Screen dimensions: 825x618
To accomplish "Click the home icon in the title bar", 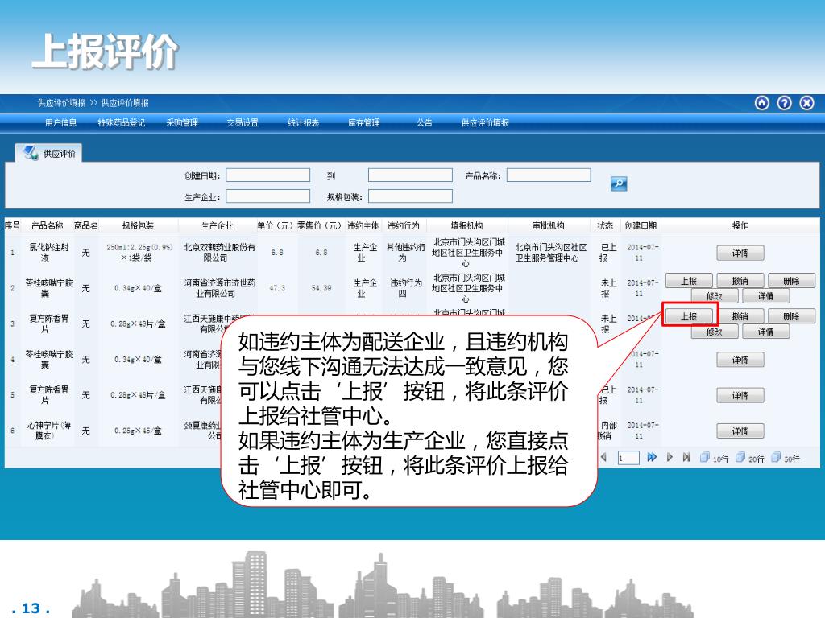I will point(762,103).
